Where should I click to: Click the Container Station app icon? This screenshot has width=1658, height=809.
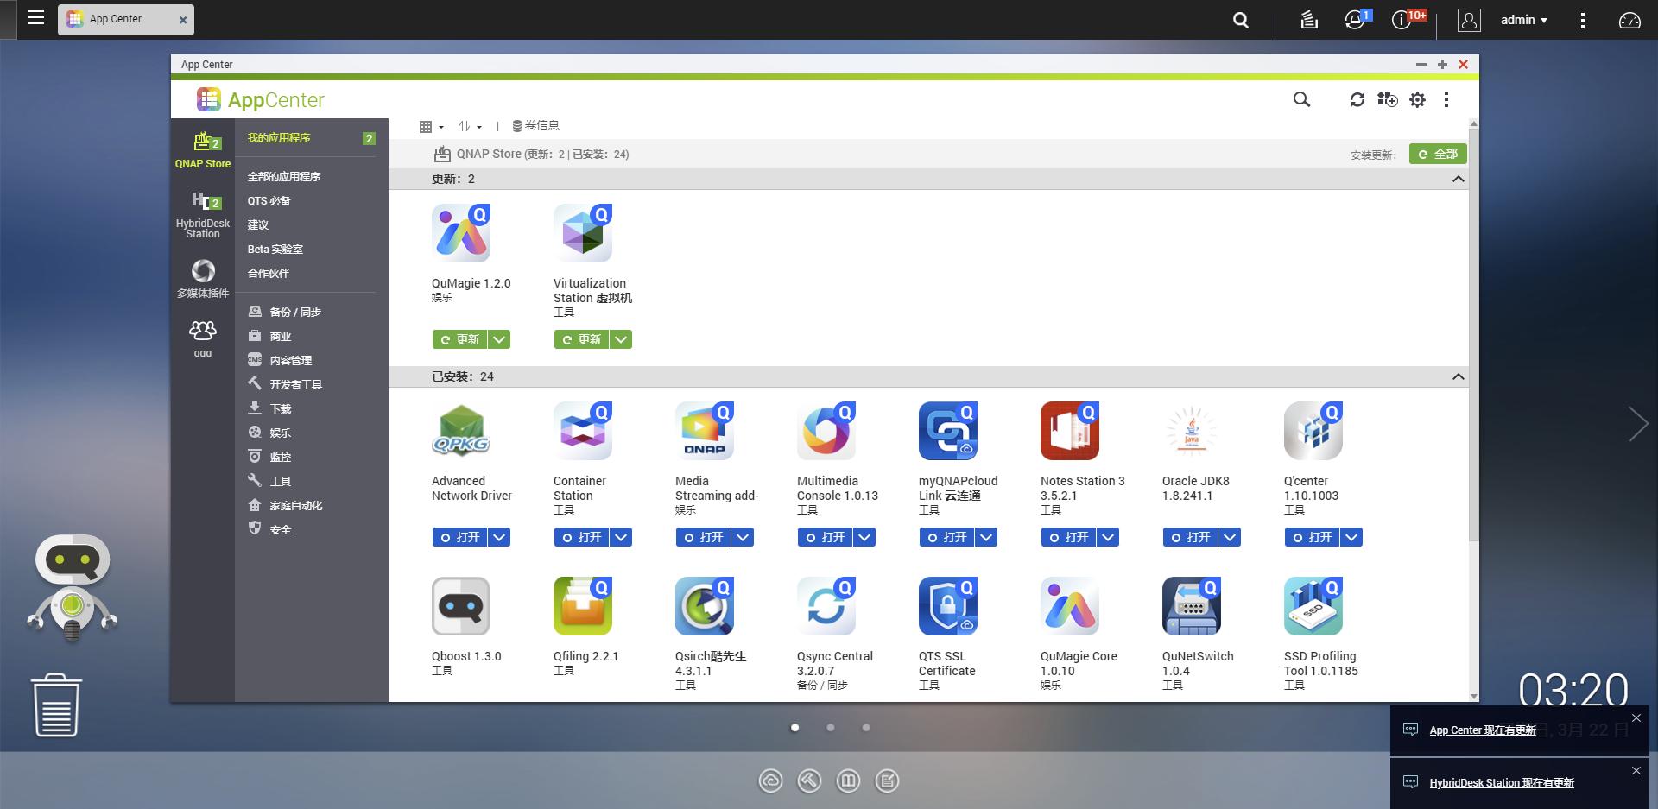tap(583, 431)
